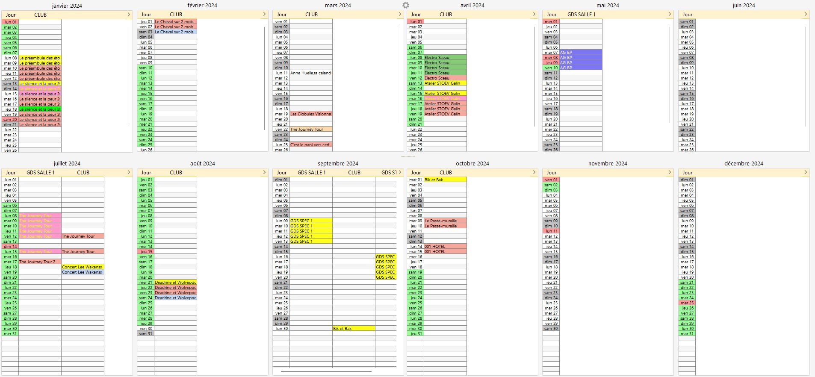815x377 pixels.
Task: Expand the décembre 2024 header arrow
Action: click(x=806, y=172)
